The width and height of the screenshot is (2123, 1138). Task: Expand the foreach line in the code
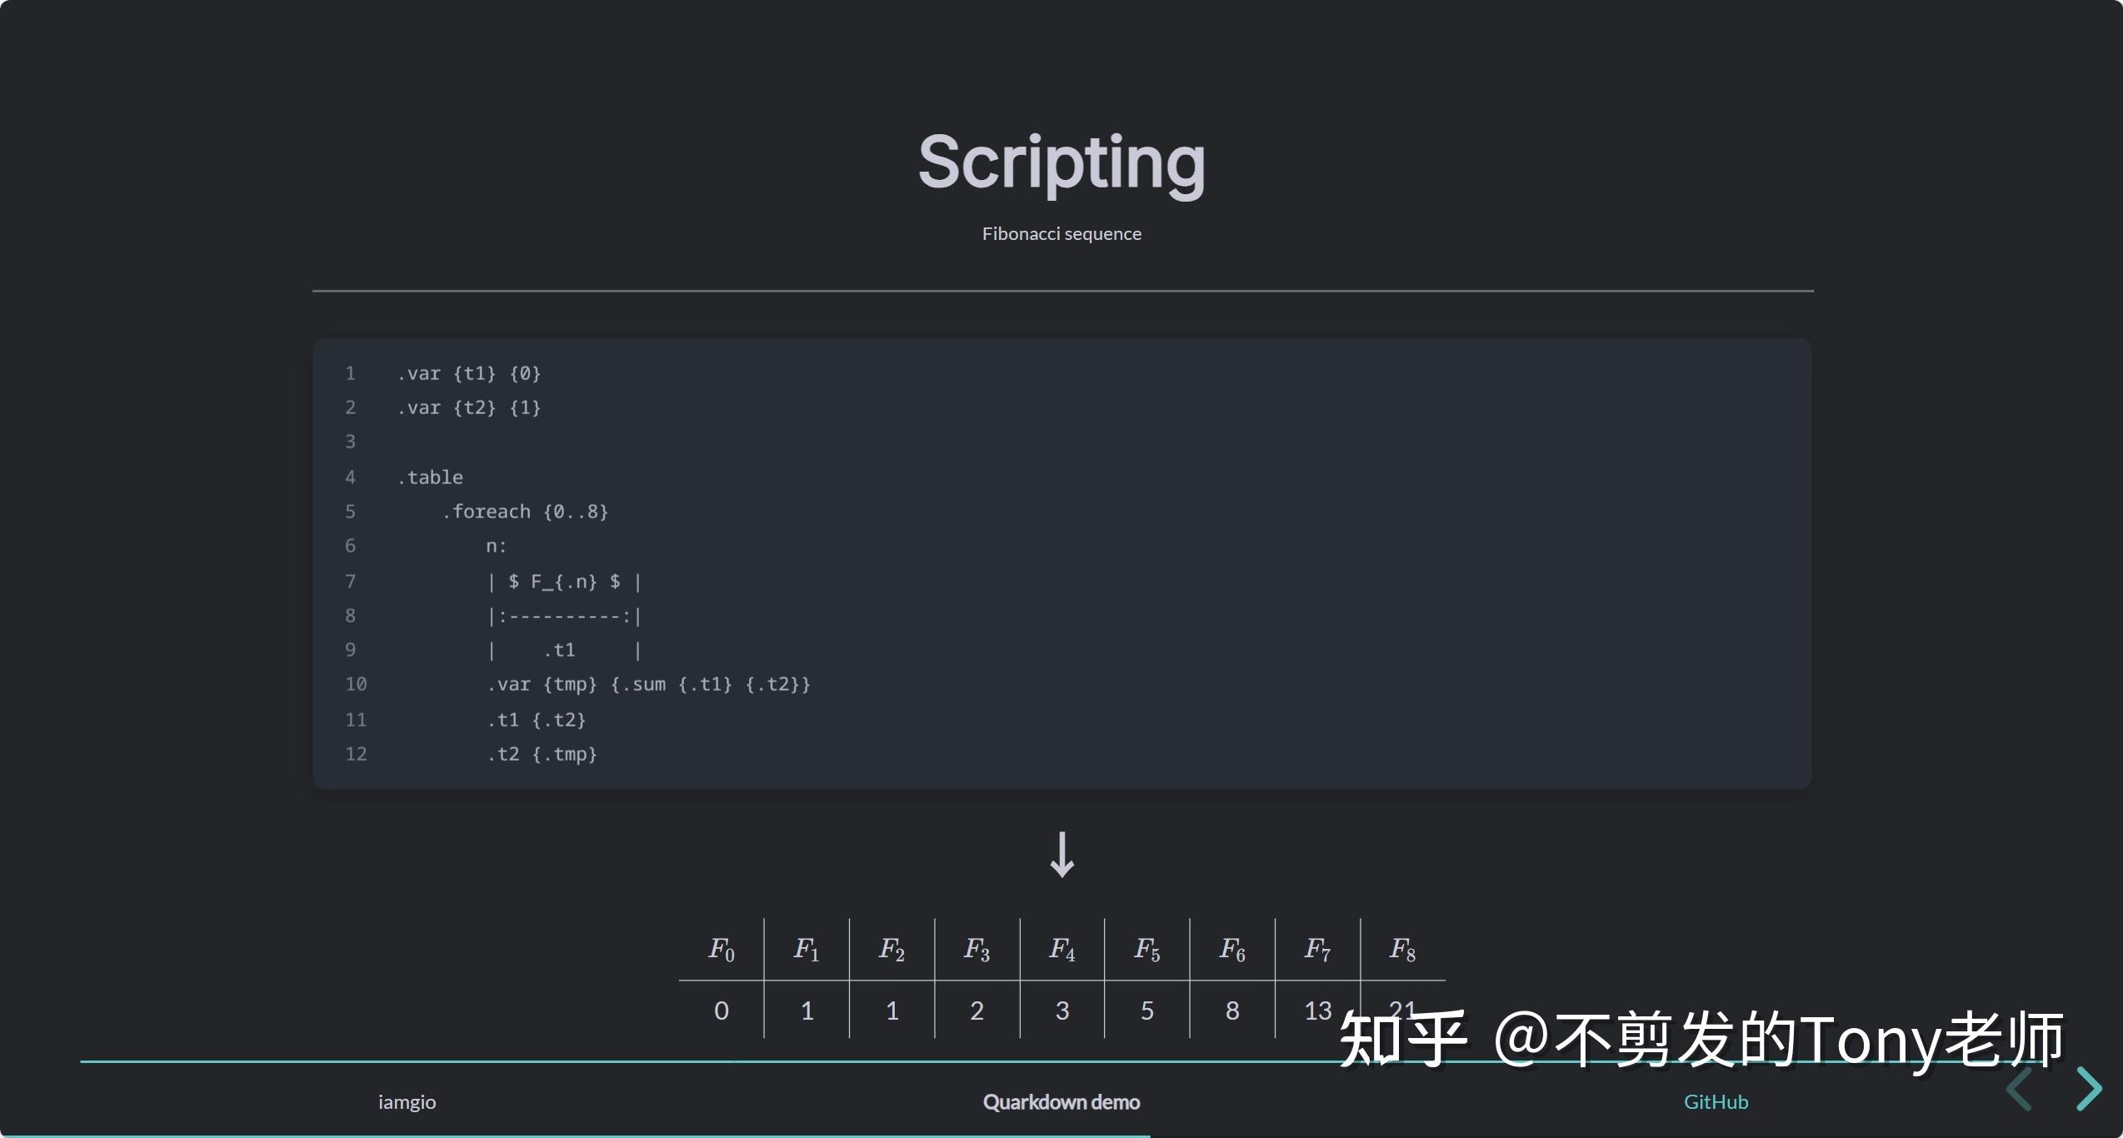[526, 511]
